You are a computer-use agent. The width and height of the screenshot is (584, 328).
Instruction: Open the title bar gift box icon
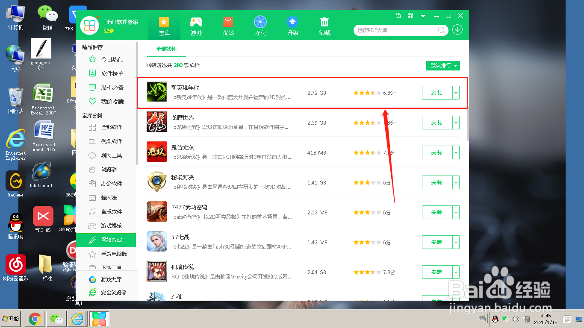(x=398, y=15)
